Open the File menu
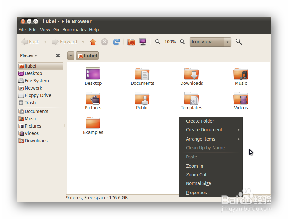 [x=22, y=30]
